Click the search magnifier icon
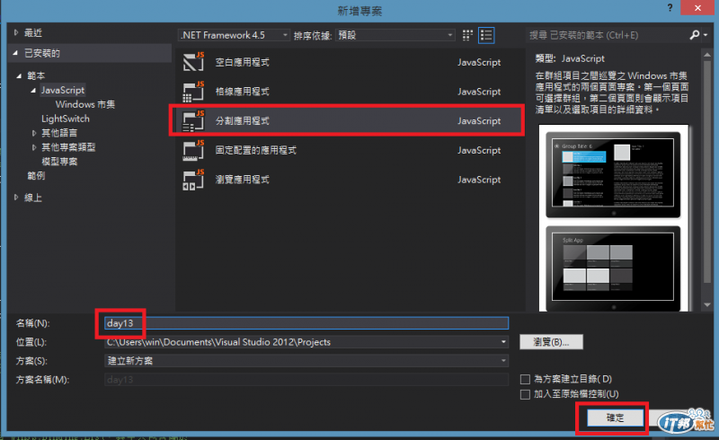 (x=694, y=35)
